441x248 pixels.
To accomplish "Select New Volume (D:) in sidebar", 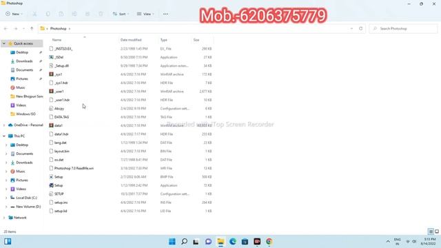I will click(x=28, y=207).
